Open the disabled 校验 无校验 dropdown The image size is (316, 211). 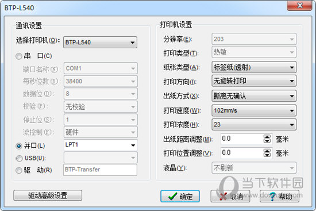(101, 107)
